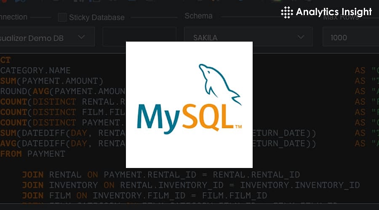Click CATEGORY.NAME in the query editor
The height and width of the screenshot is (210, 379).
point(35,70)
